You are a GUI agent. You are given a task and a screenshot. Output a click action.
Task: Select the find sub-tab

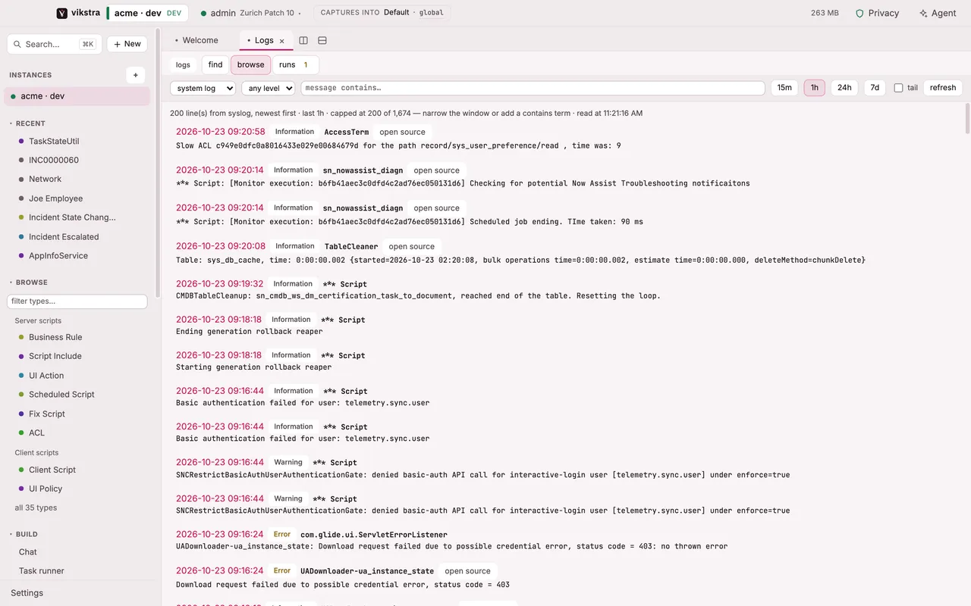point(215,64)
